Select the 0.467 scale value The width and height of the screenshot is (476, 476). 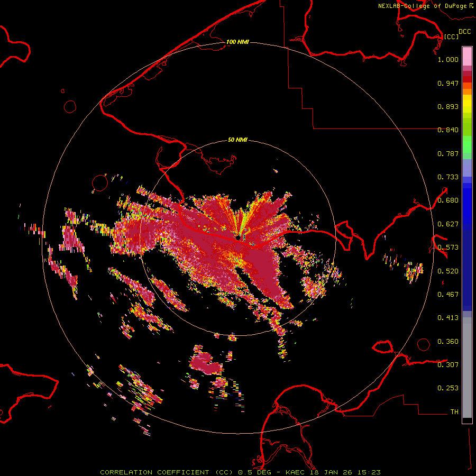[x=448, y=295]
